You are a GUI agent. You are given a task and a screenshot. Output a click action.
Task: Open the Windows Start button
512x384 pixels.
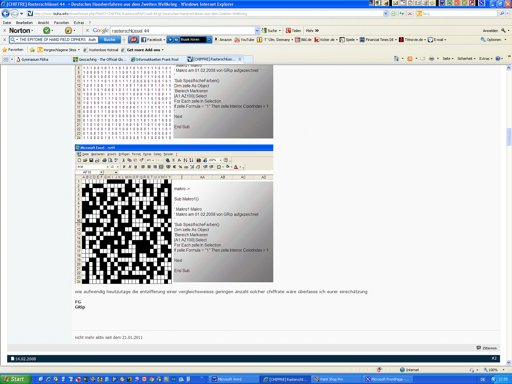15,379
